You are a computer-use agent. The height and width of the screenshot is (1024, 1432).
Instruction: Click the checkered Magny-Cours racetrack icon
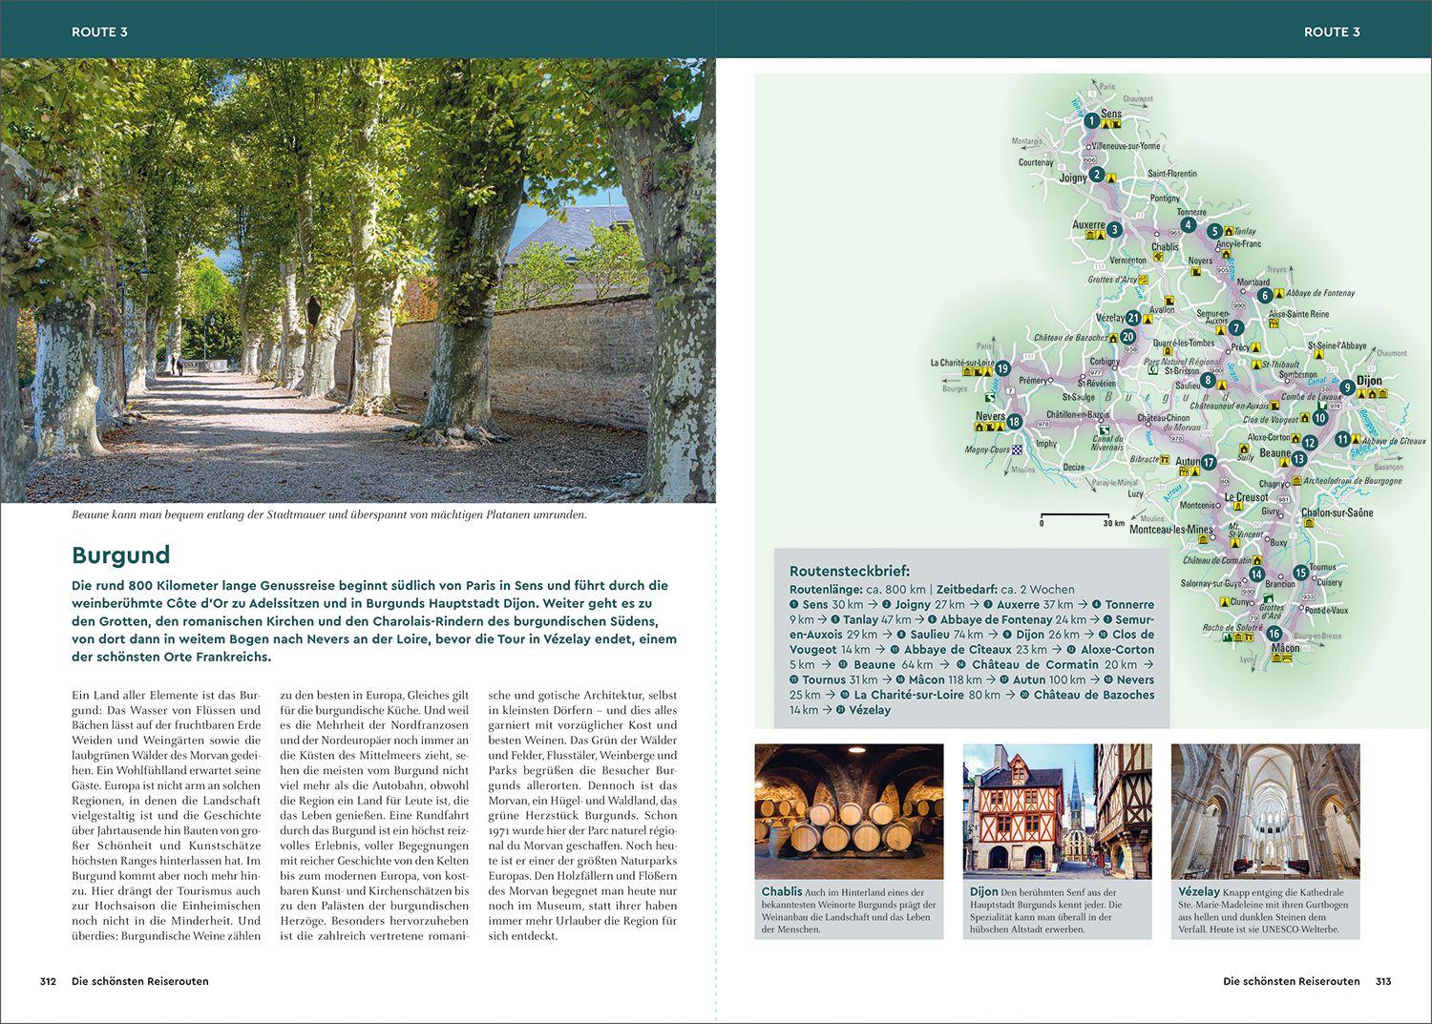point(1018,449)
